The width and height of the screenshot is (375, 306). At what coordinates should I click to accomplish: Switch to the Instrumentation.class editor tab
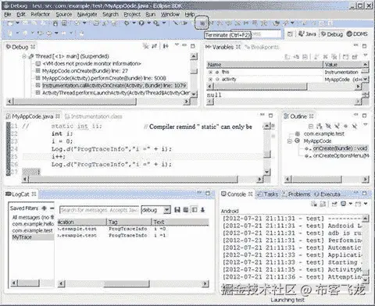pyautogui.click(x=94, y=116)
